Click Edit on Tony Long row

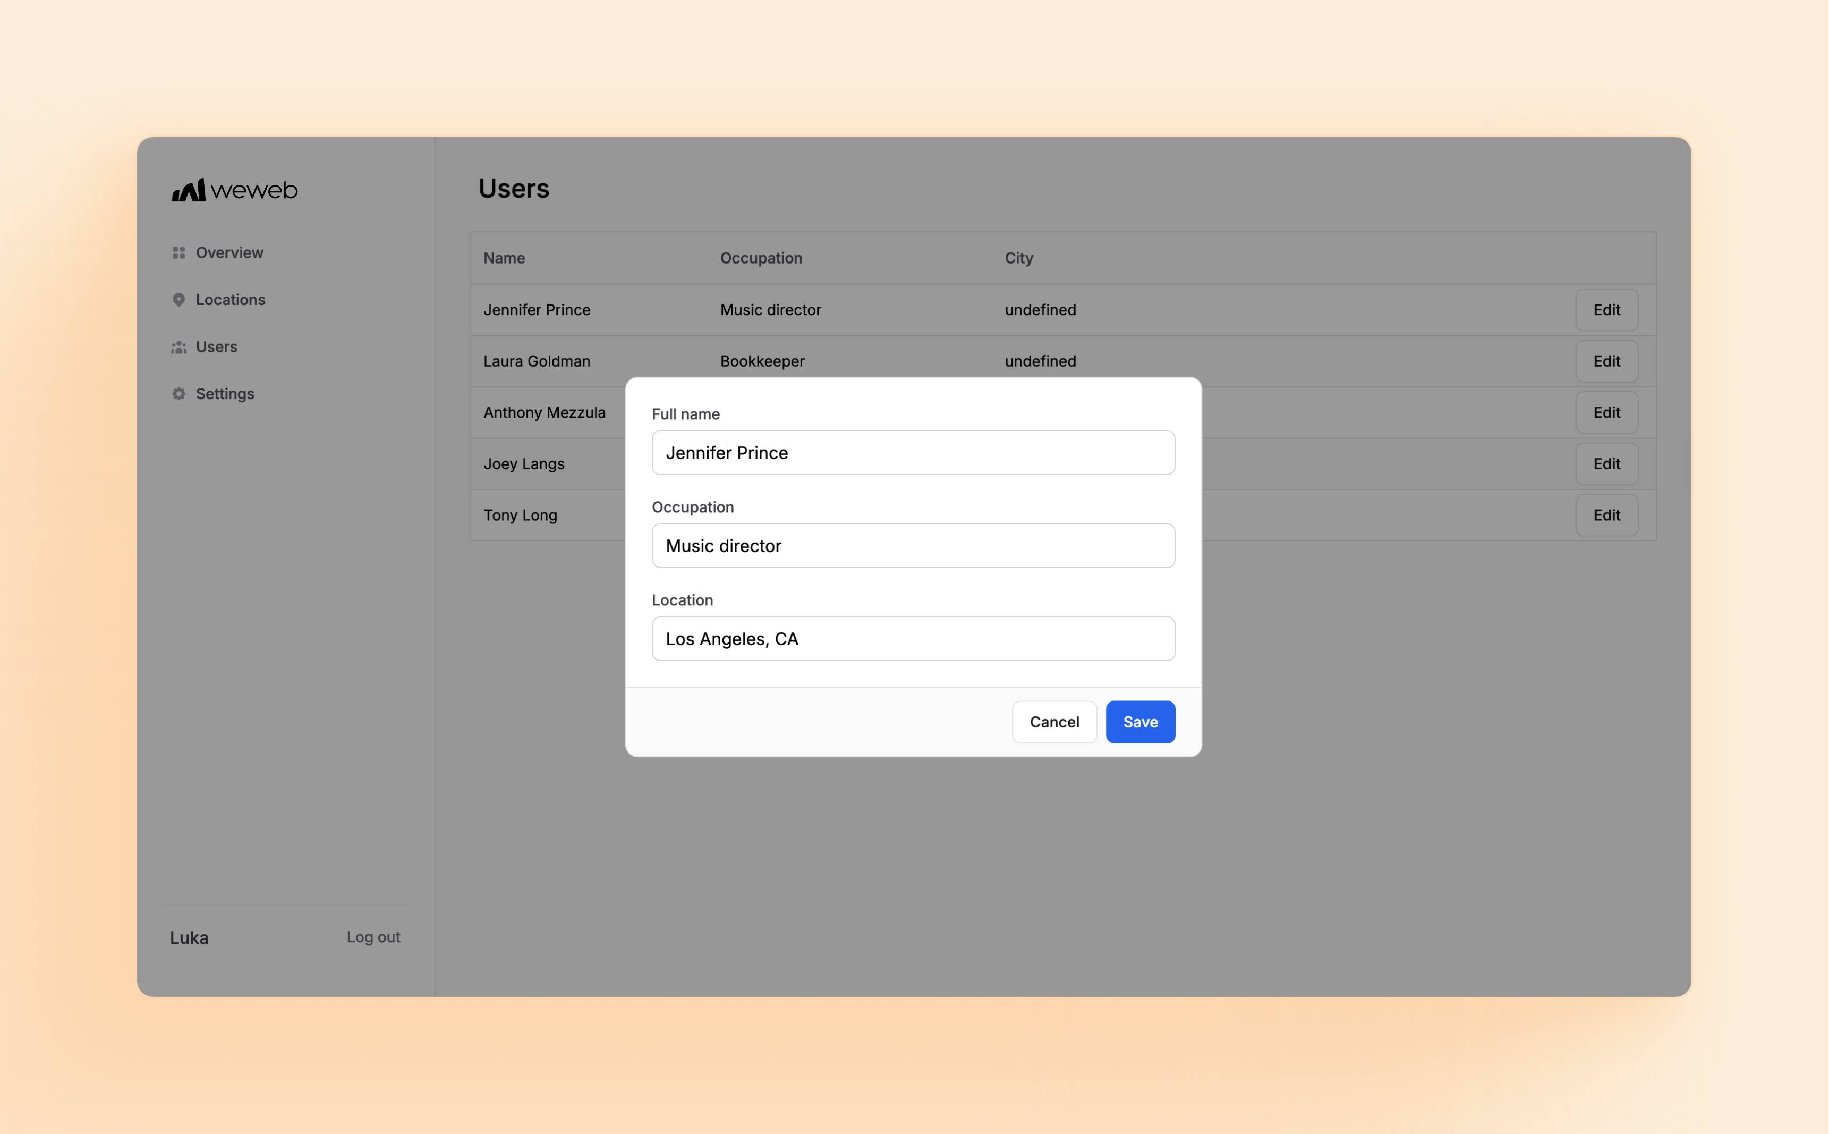1606,515
